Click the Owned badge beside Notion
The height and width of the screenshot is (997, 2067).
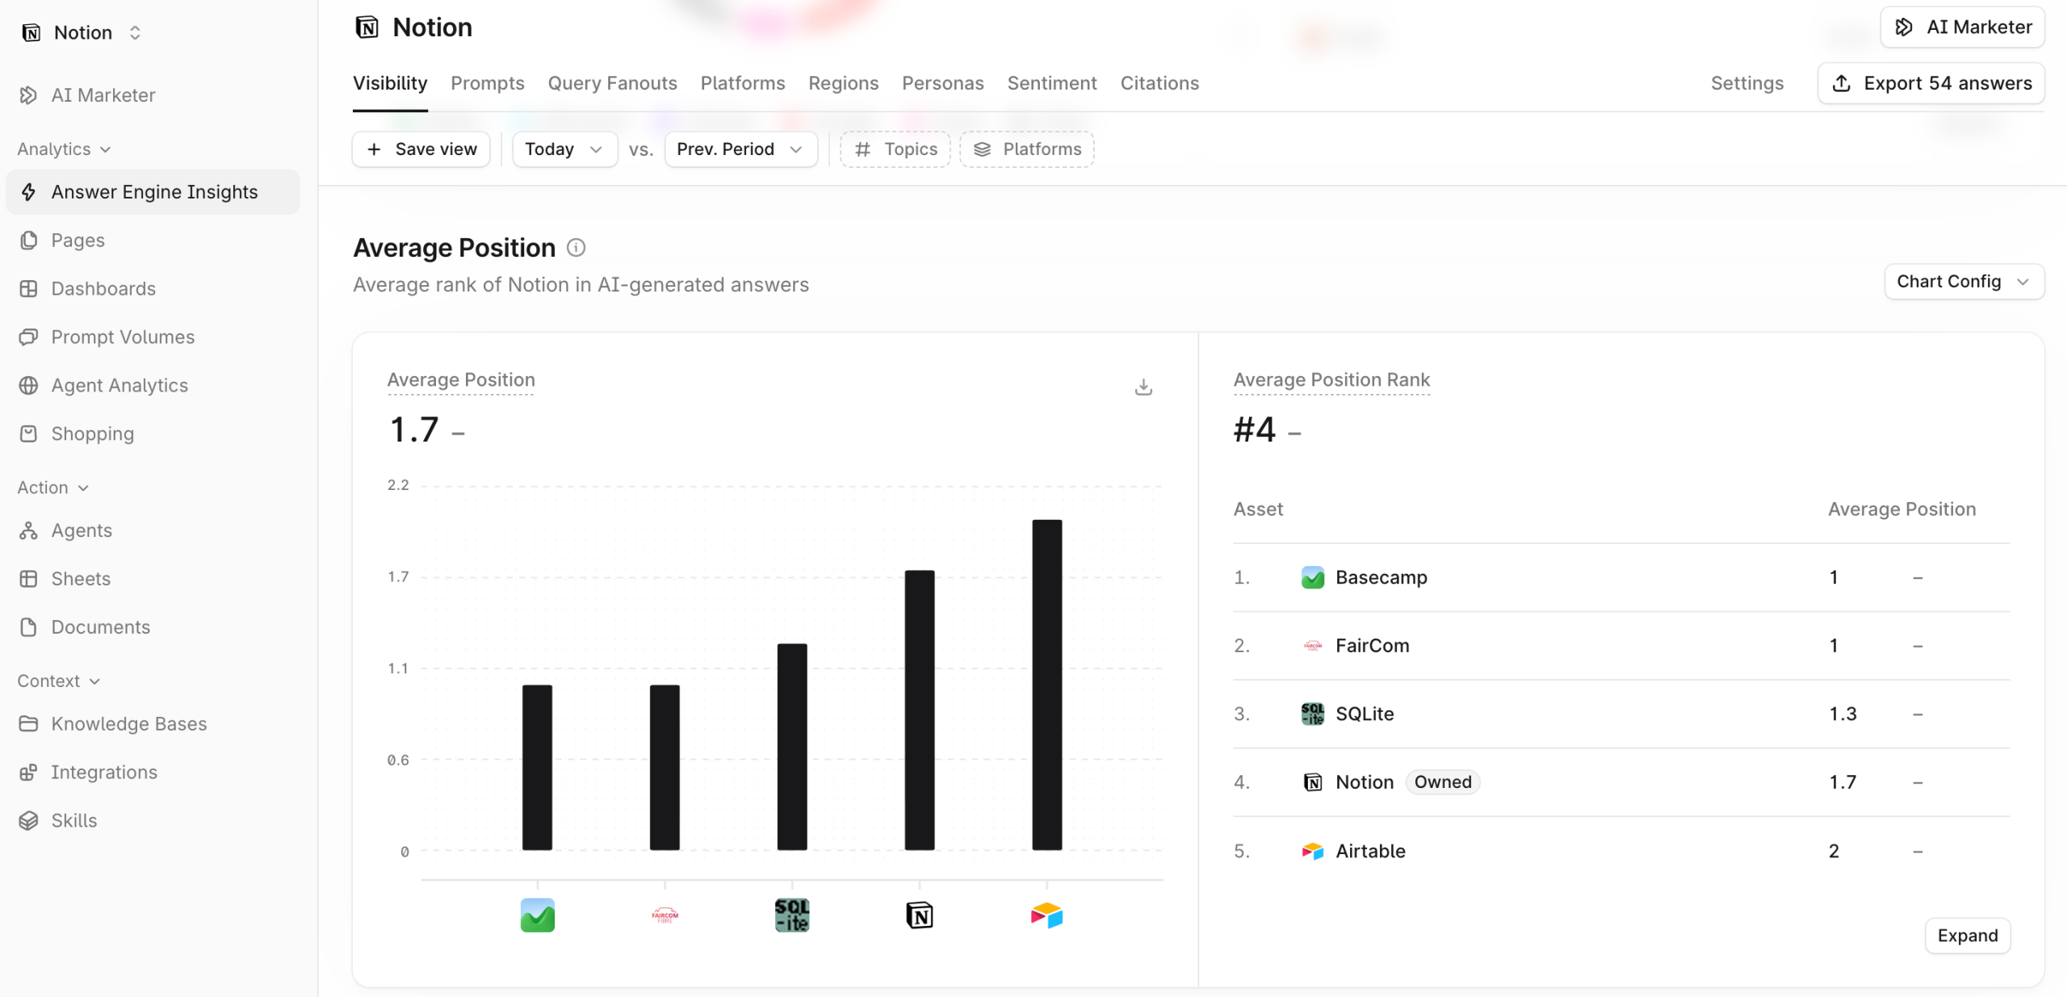click(x=1443, y=782)
